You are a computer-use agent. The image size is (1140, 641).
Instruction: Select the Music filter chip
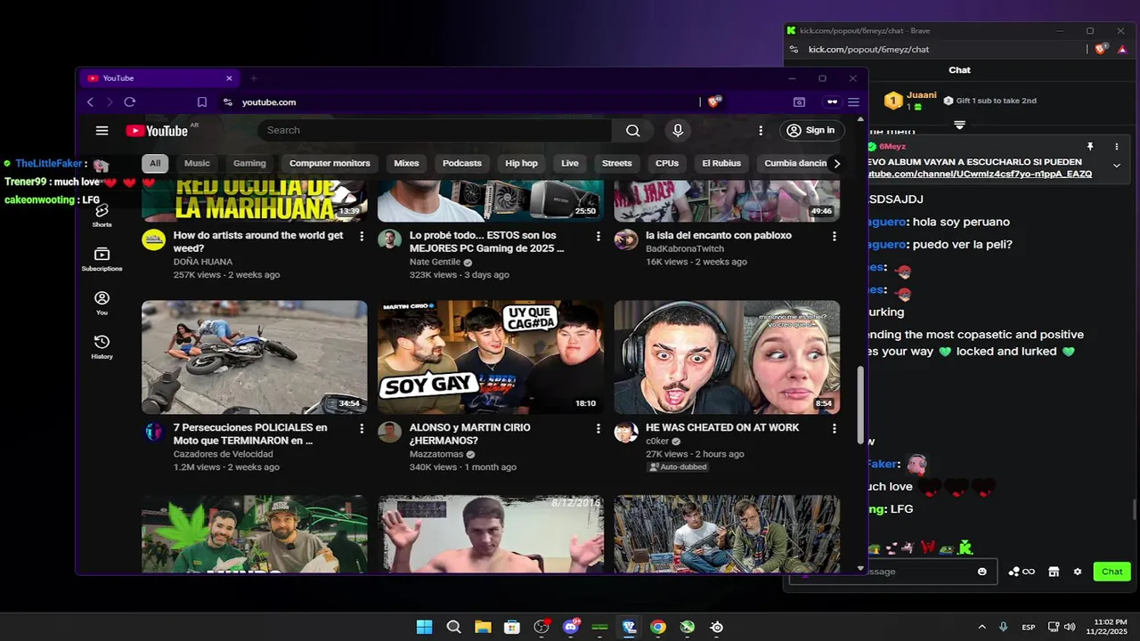click(197, 163)
